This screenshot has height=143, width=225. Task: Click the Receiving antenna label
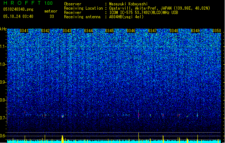[x=82, y=17]
